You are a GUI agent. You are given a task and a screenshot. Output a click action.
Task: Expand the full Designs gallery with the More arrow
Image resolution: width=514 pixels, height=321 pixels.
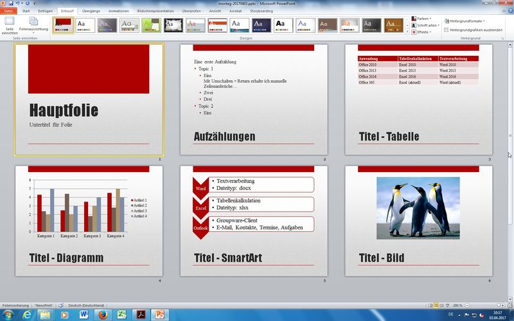(x=407, y=31)
